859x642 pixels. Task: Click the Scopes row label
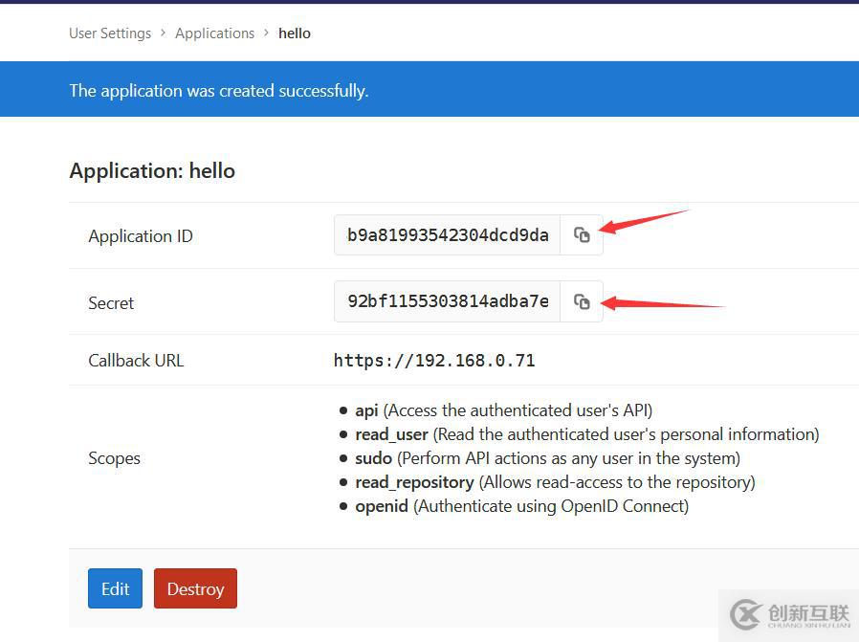click(x=114, y=458)
